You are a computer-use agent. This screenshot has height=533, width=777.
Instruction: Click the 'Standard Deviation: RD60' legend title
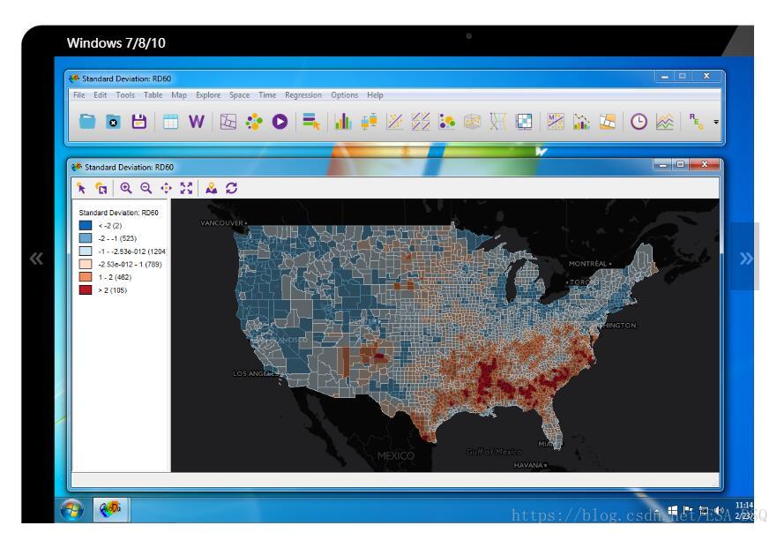tap(118, 213)
